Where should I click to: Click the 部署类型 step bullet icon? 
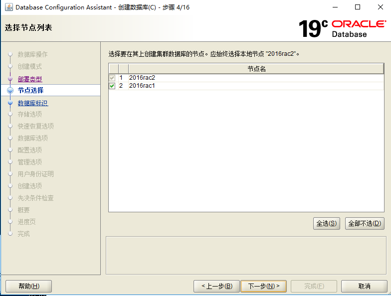coord(10,79)
